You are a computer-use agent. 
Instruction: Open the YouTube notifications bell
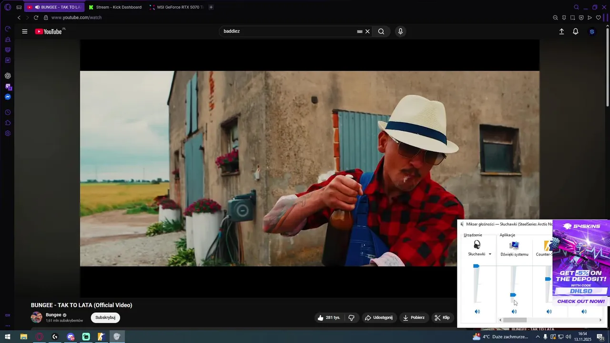(x=576, y=31)
